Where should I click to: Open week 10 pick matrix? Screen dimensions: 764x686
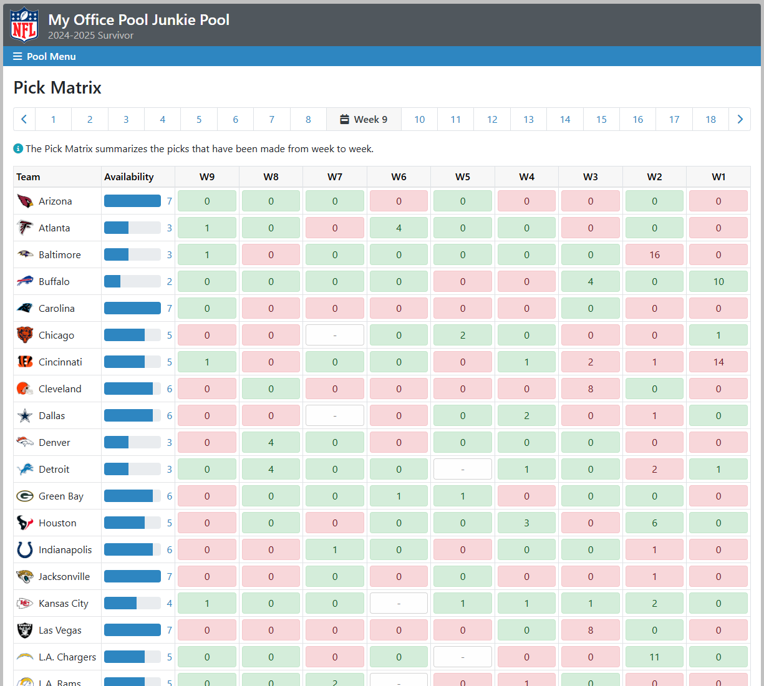[x=420, y=119]
